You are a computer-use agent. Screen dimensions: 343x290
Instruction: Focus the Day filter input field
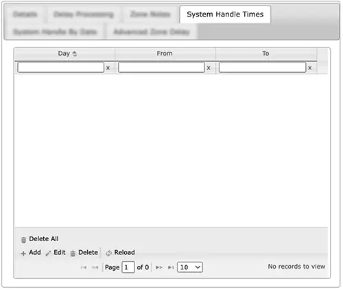pos(61,67)
